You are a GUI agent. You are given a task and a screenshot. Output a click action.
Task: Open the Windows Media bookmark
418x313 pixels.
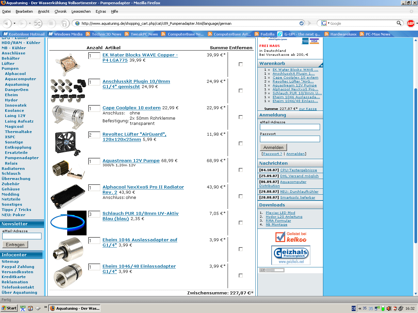[x=65, y=34]
